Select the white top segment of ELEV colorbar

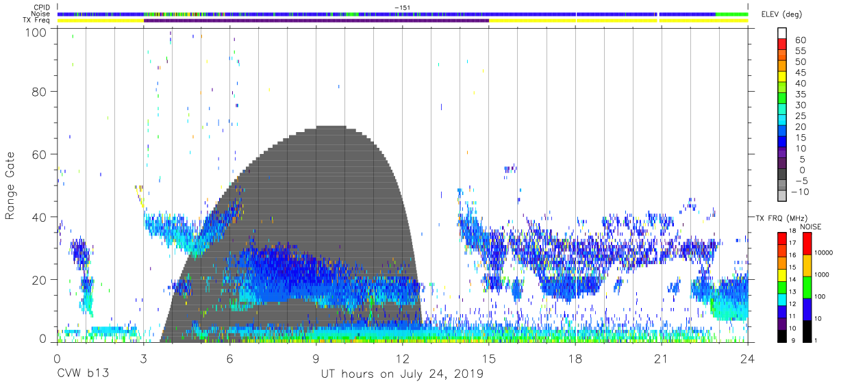[783, 31]
